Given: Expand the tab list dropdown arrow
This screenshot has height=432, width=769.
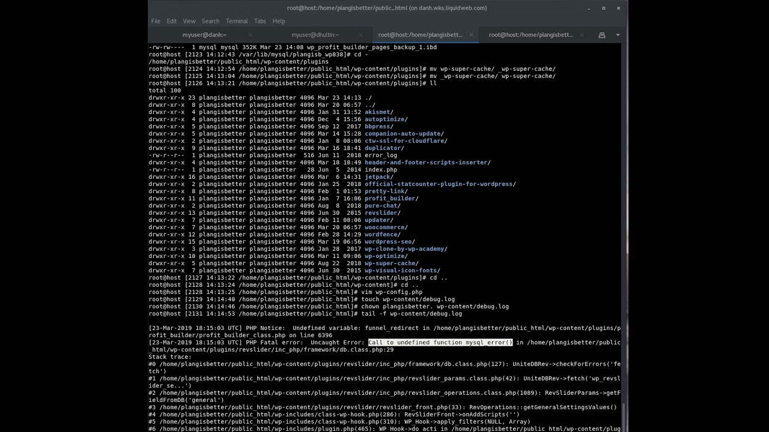Looking at the screenshot, I should [x=618, y=35].
